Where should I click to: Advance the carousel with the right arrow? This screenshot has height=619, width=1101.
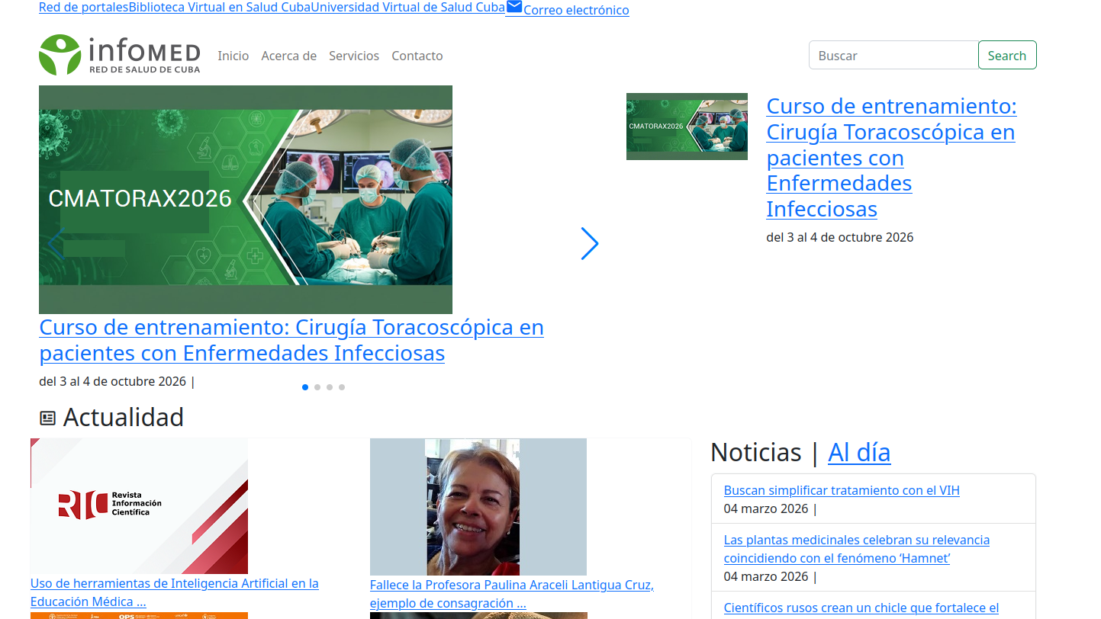click(589, 244)
